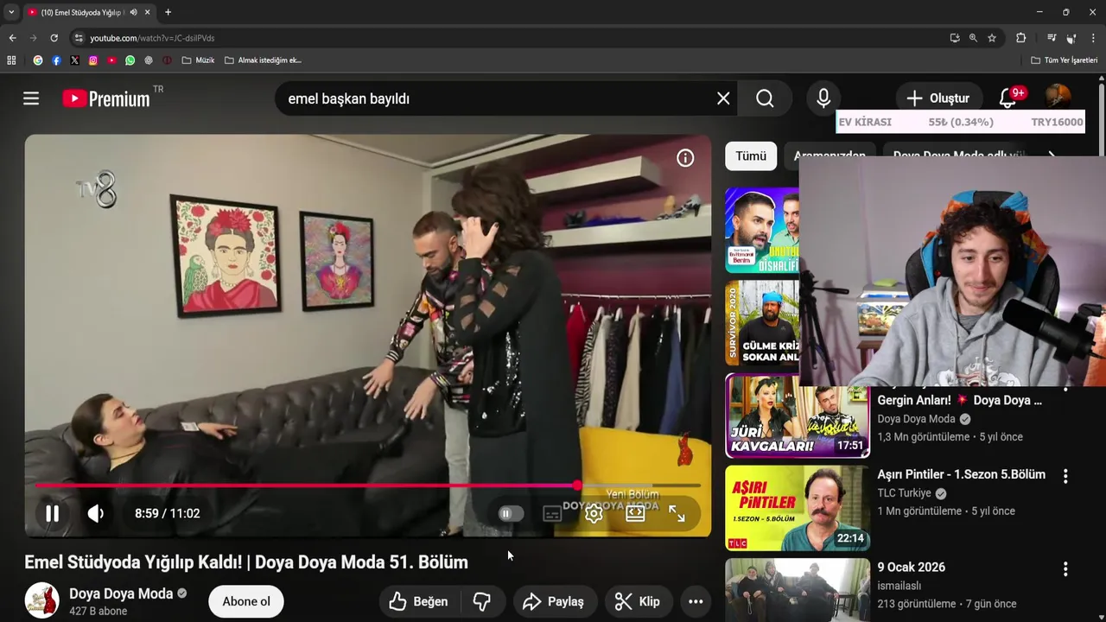1106x622 pixels.
Task: Open zoom magnifier in address bar
Action: pos(973,38)
